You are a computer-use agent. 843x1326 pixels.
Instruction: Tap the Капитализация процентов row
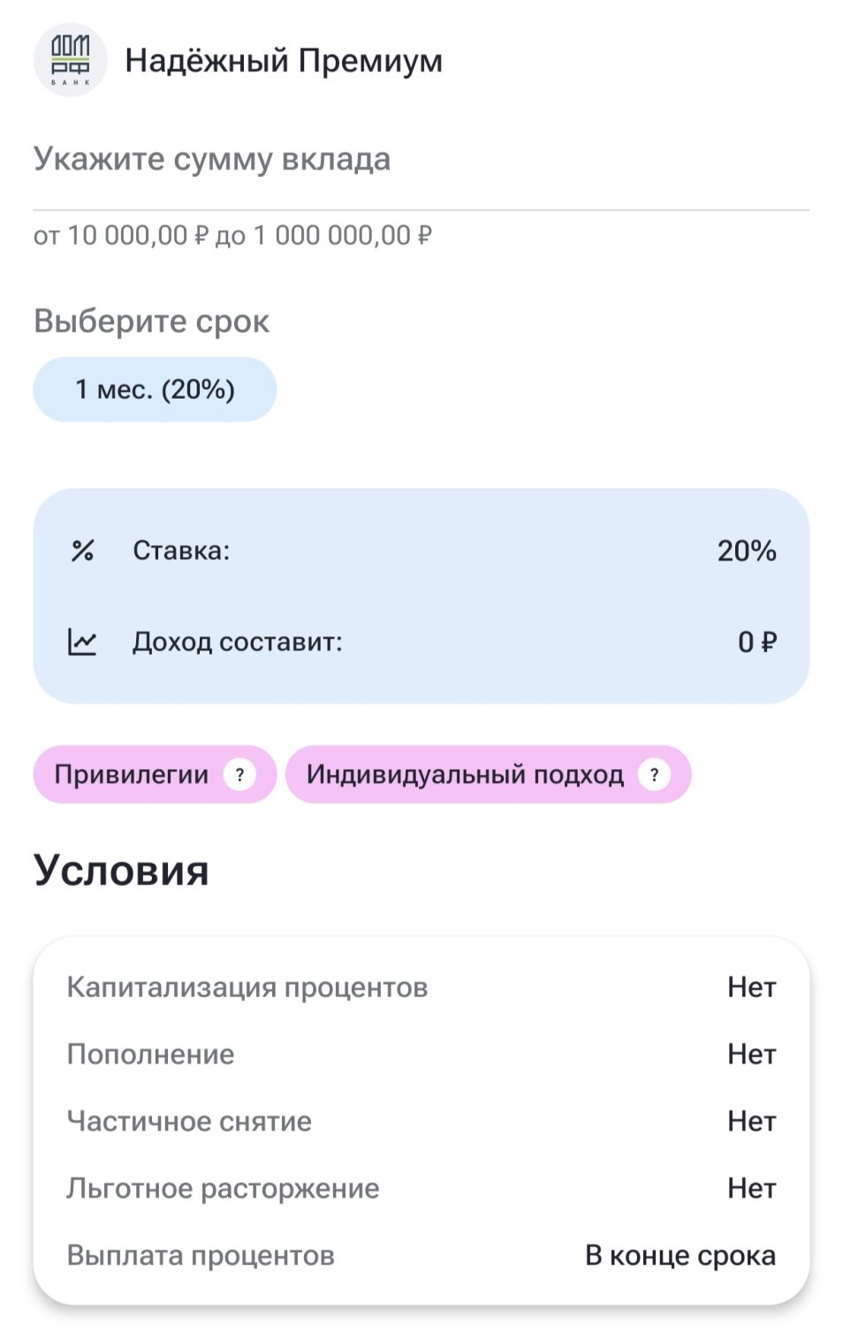tap(421, 987)
